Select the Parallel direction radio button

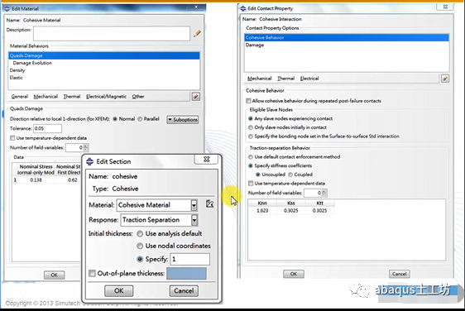tap(140, 119)
